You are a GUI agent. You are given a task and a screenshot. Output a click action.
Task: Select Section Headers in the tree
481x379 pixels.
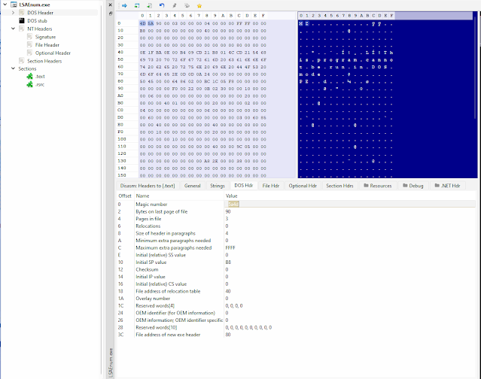44,61
